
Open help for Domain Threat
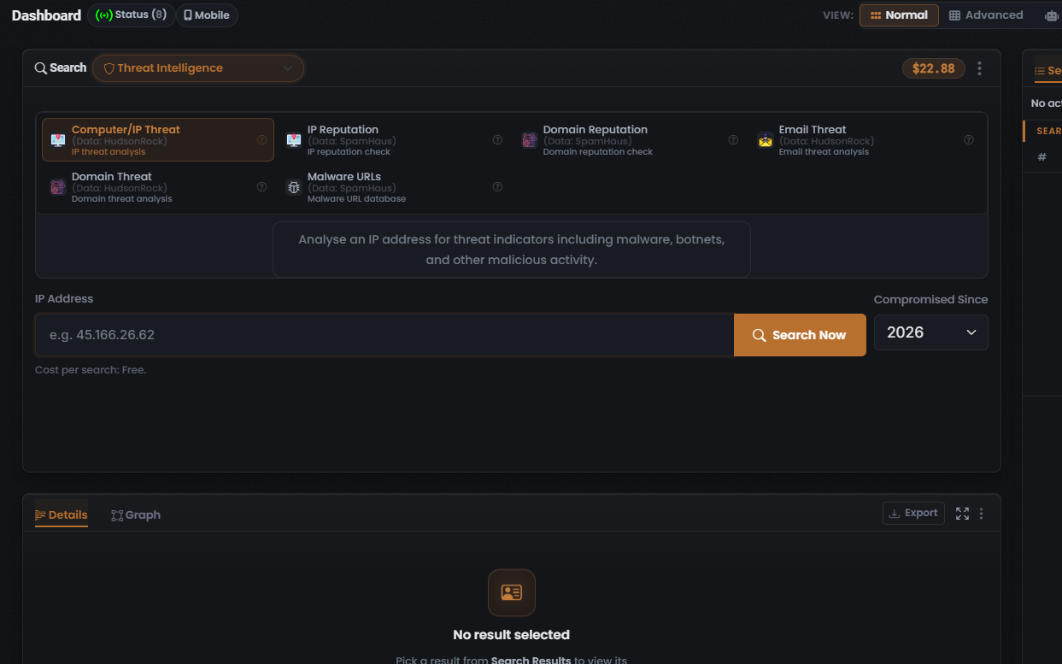pos(262,187)
